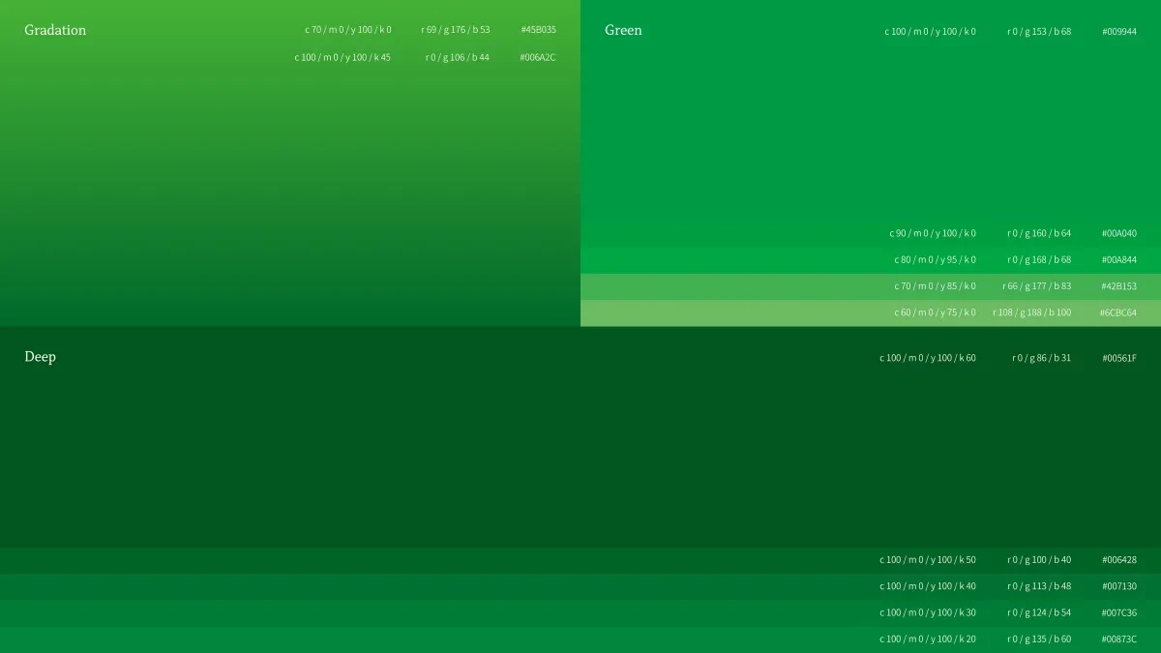Click the "Gradation" heading
This screenshot has height=653, width=1161.
pos(55,30)
